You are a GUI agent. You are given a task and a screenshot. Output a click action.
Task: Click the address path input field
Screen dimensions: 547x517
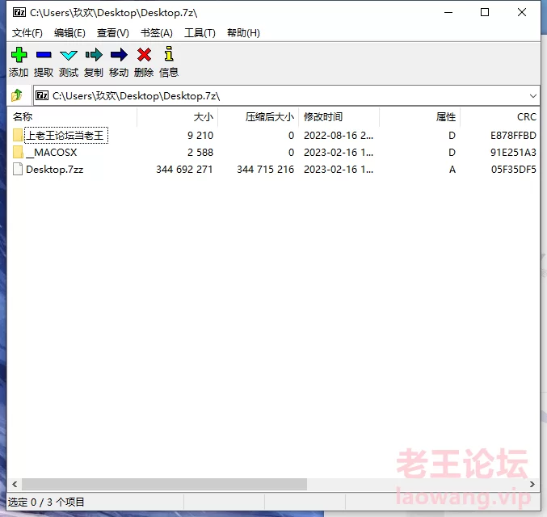tap(286, 95)
